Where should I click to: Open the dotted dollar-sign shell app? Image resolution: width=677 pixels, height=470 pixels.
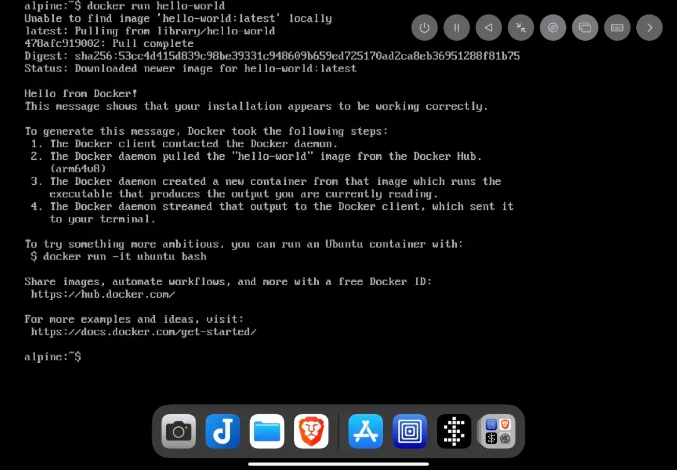coord(454,431)
